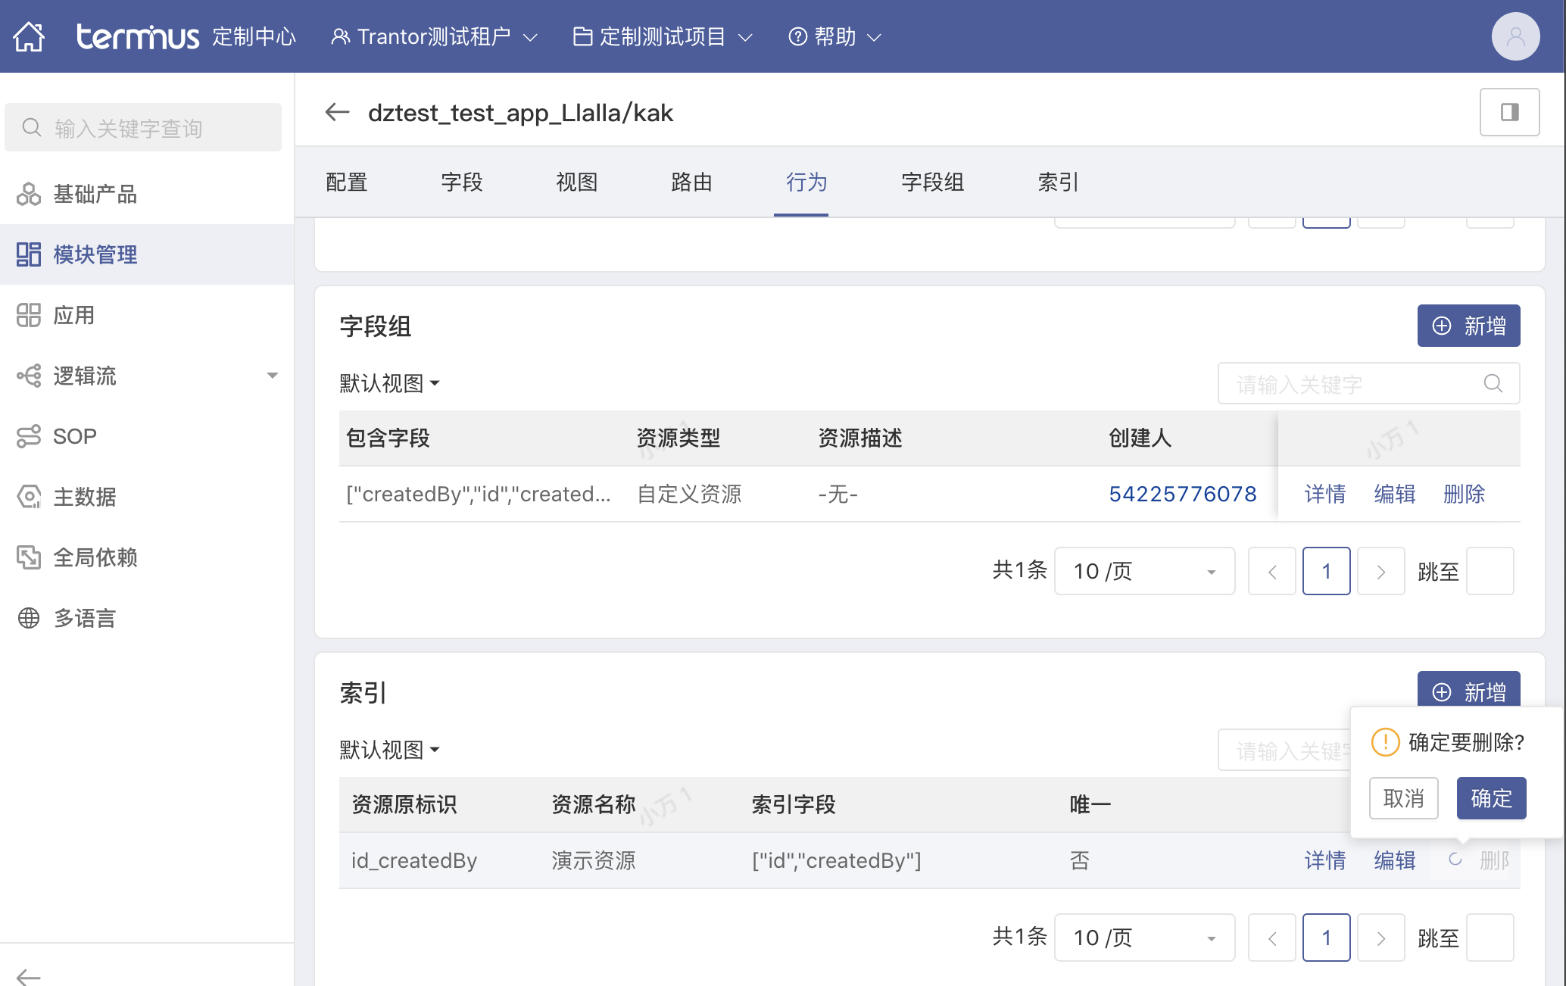Open SOP in the sidebar

[x=147, y=436]
